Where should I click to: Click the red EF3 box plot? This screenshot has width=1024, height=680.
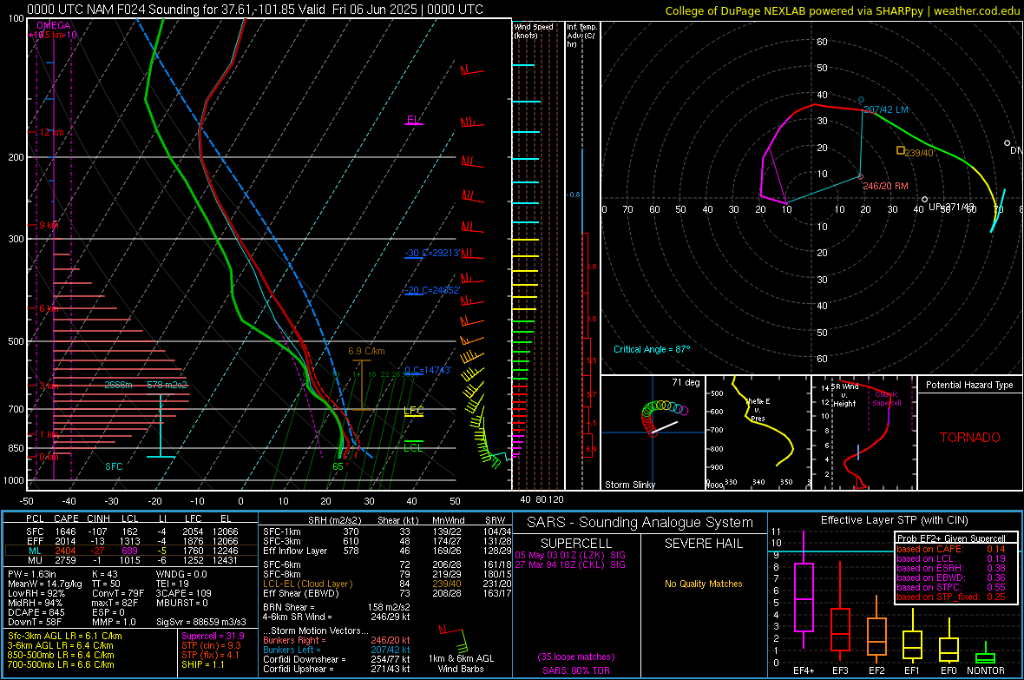(x=840, y=630)
